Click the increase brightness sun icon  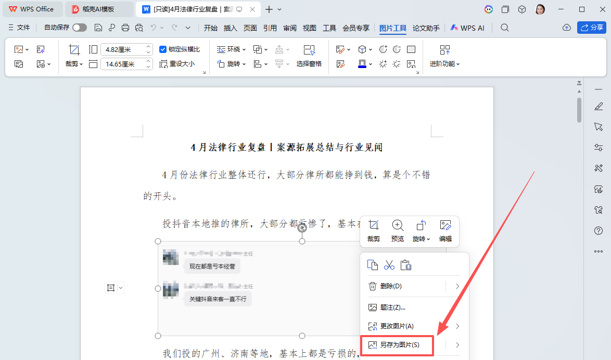click(383, 64)
